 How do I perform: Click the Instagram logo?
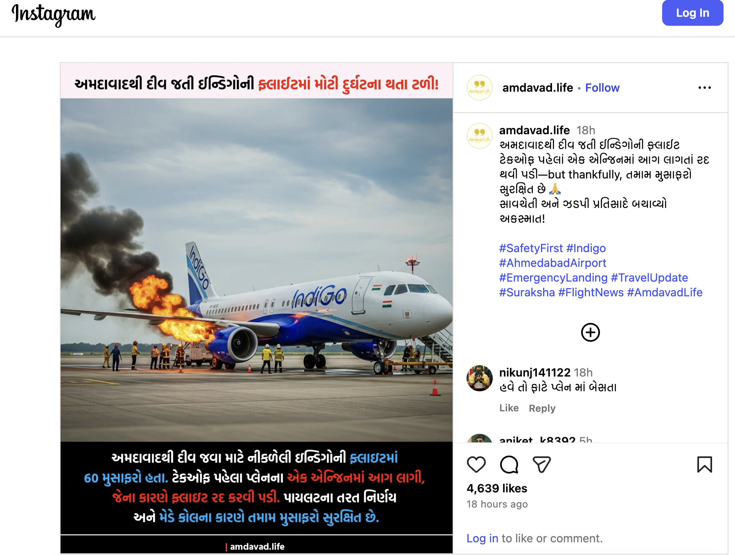point(54,15)
